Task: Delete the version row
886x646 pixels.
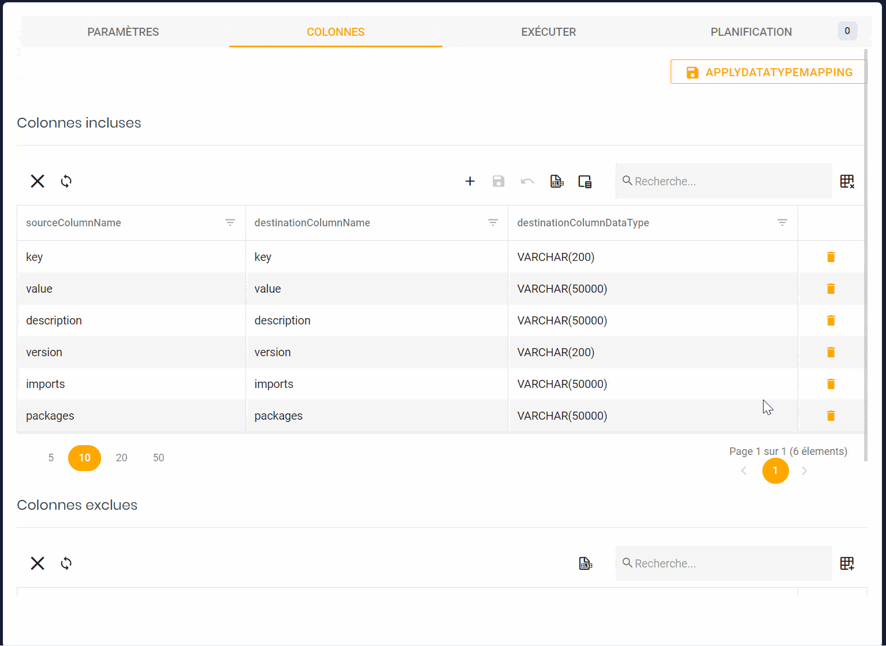Action: [x=831, y=352]
